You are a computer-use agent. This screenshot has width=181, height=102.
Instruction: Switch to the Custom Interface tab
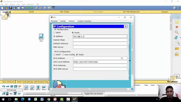click(85, 21)
